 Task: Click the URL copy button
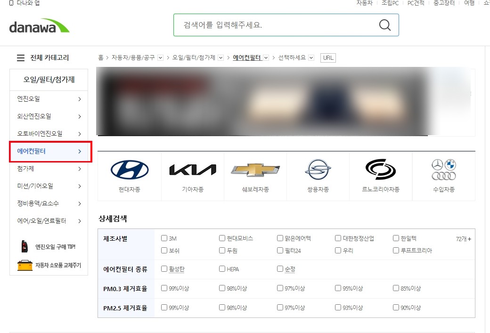click(x=328, y=58)
